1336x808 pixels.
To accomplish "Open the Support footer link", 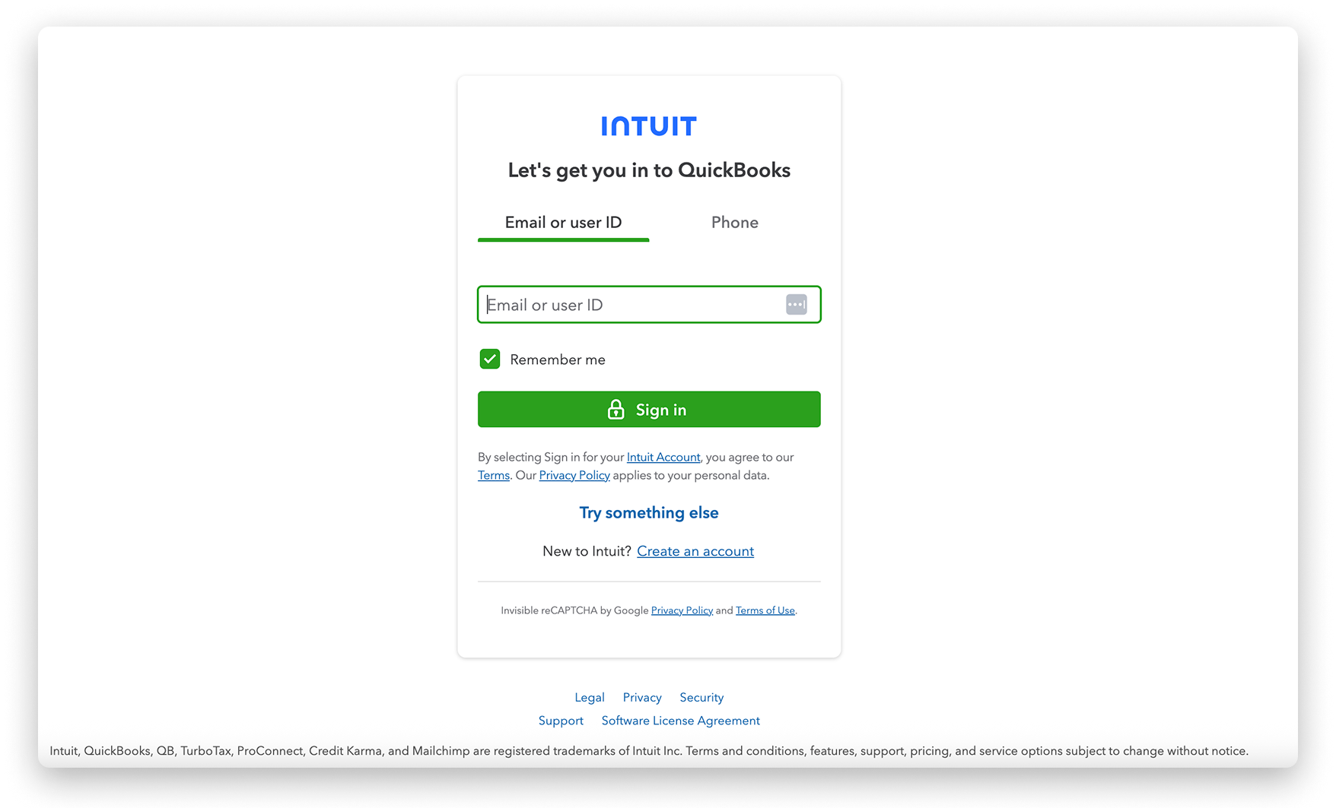I will (x=561, y=721).
